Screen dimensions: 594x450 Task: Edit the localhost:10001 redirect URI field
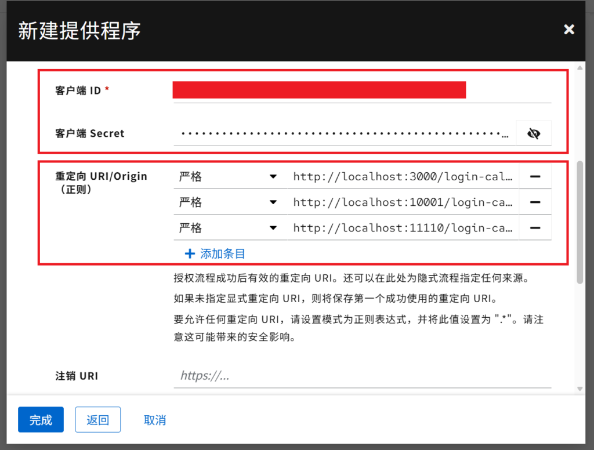pyautogui.click(x=403, y=202)
